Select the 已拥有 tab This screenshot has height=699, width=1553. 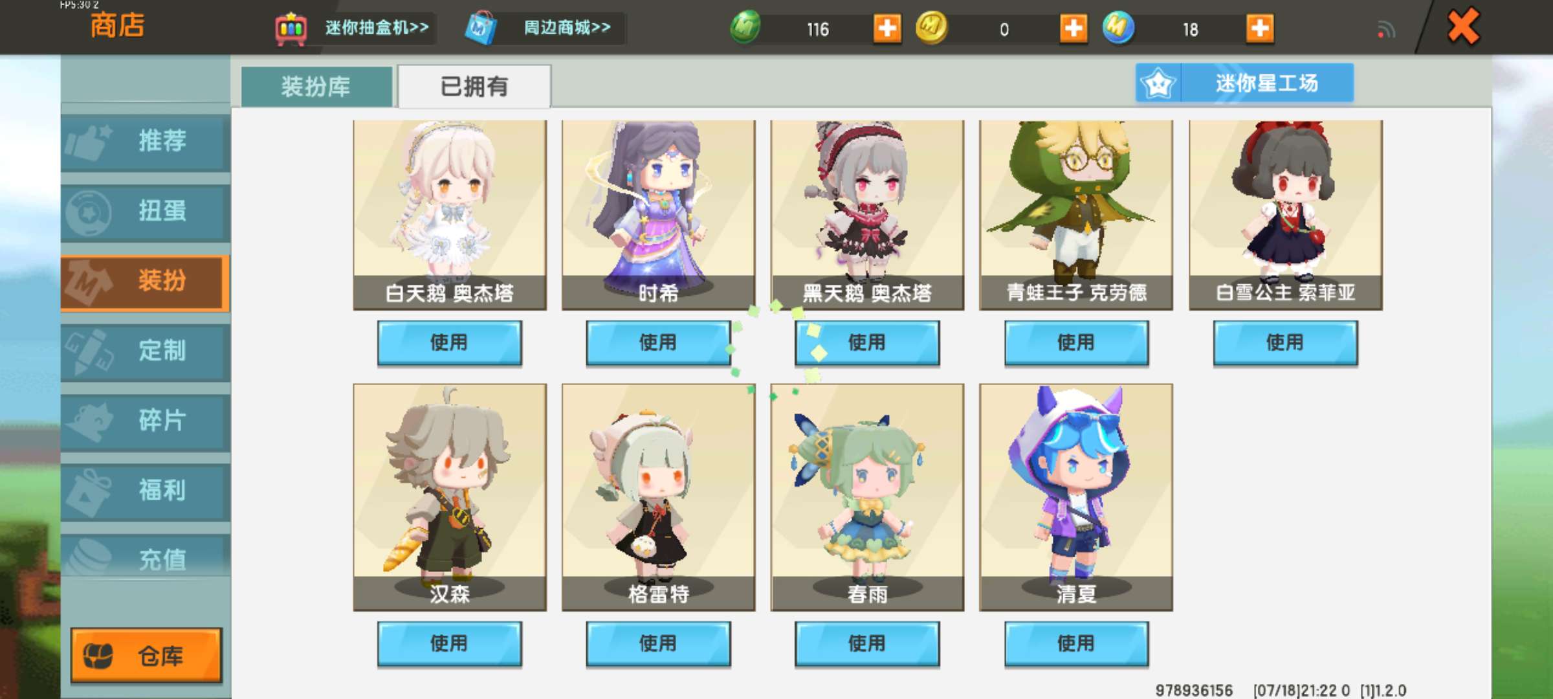pyautogui.click(x=474, y=86)
